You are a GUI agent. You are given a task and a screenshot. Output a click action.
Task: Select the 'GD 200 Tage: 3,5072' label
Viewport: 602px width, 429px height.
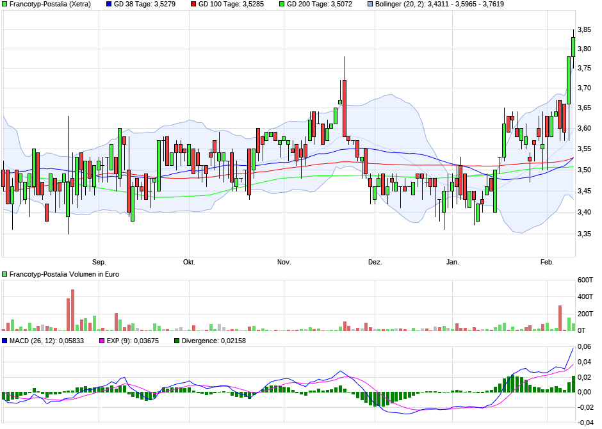coord(320,4)
